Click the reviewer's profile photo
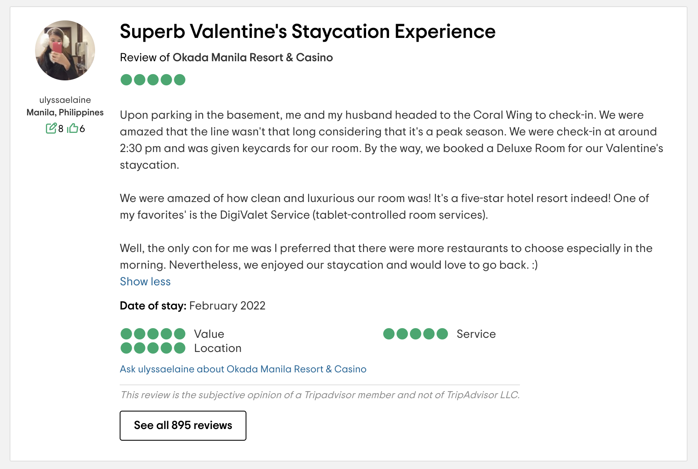The image size is (698, 469). pos(65,50)
